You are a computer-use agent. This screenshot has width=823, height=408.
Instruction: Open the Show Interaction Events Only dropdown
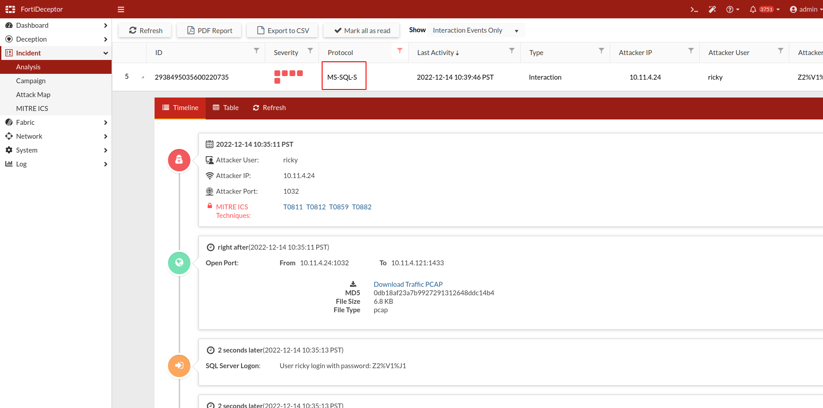click(475, 30)
